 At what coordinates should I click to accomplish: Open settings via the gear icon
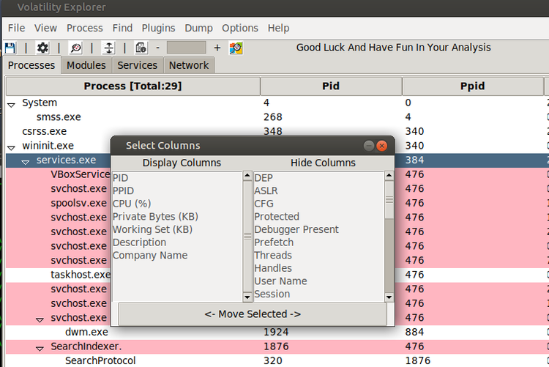point(42,48)
